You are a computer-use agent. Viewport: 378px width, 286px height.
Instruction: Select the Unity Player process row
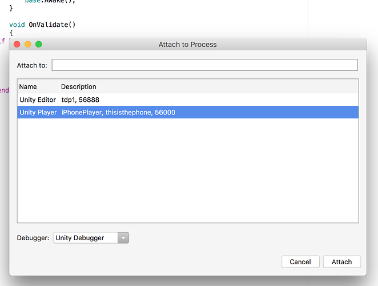click(188, 112)
